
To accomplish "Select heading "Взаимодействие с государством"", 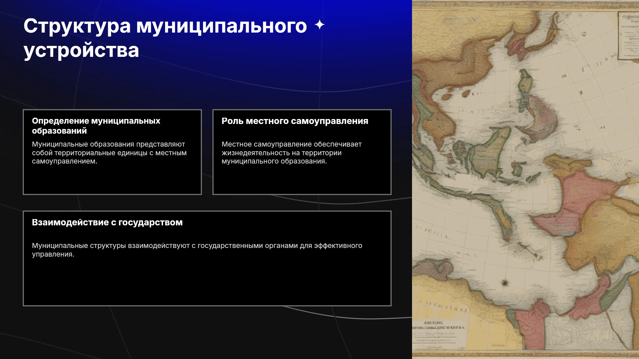I will (107, 222).
